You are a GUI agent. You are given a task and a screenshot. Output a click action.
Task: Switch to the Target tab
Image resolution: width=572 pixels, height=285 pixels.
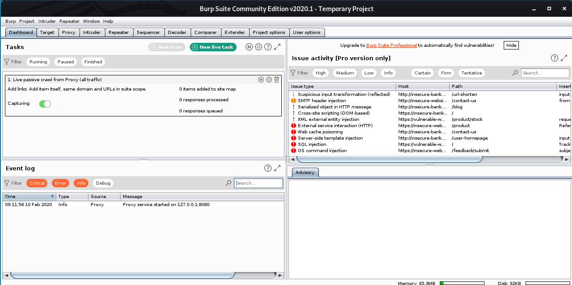point(47,32)
